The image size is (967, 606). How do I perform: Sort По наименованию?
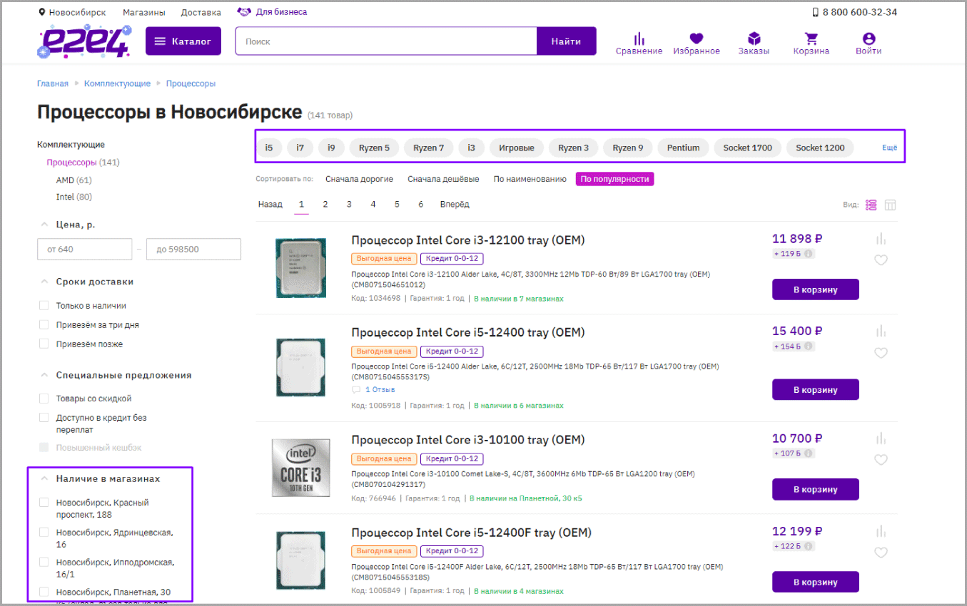click(x=530, y=179)
